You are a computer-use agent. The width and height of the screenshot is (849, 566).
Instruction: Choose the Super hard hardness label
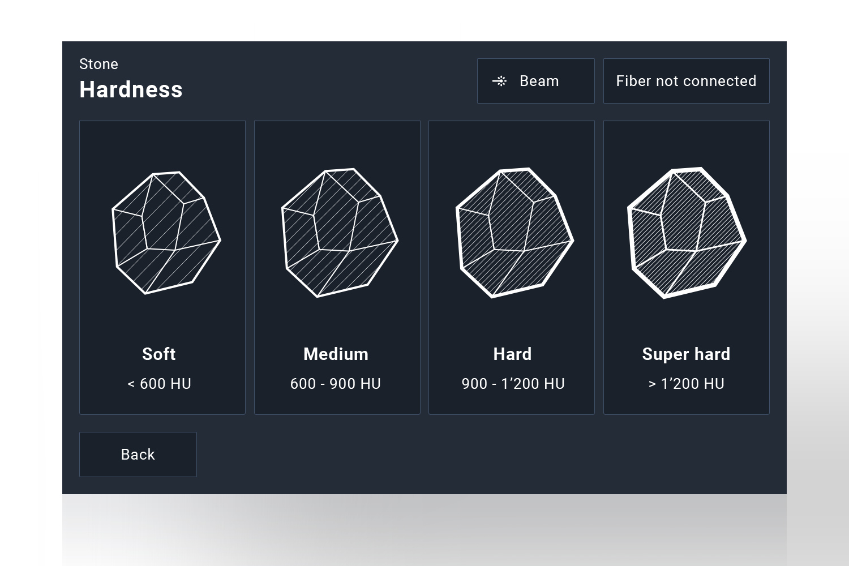tap(686, 354)
